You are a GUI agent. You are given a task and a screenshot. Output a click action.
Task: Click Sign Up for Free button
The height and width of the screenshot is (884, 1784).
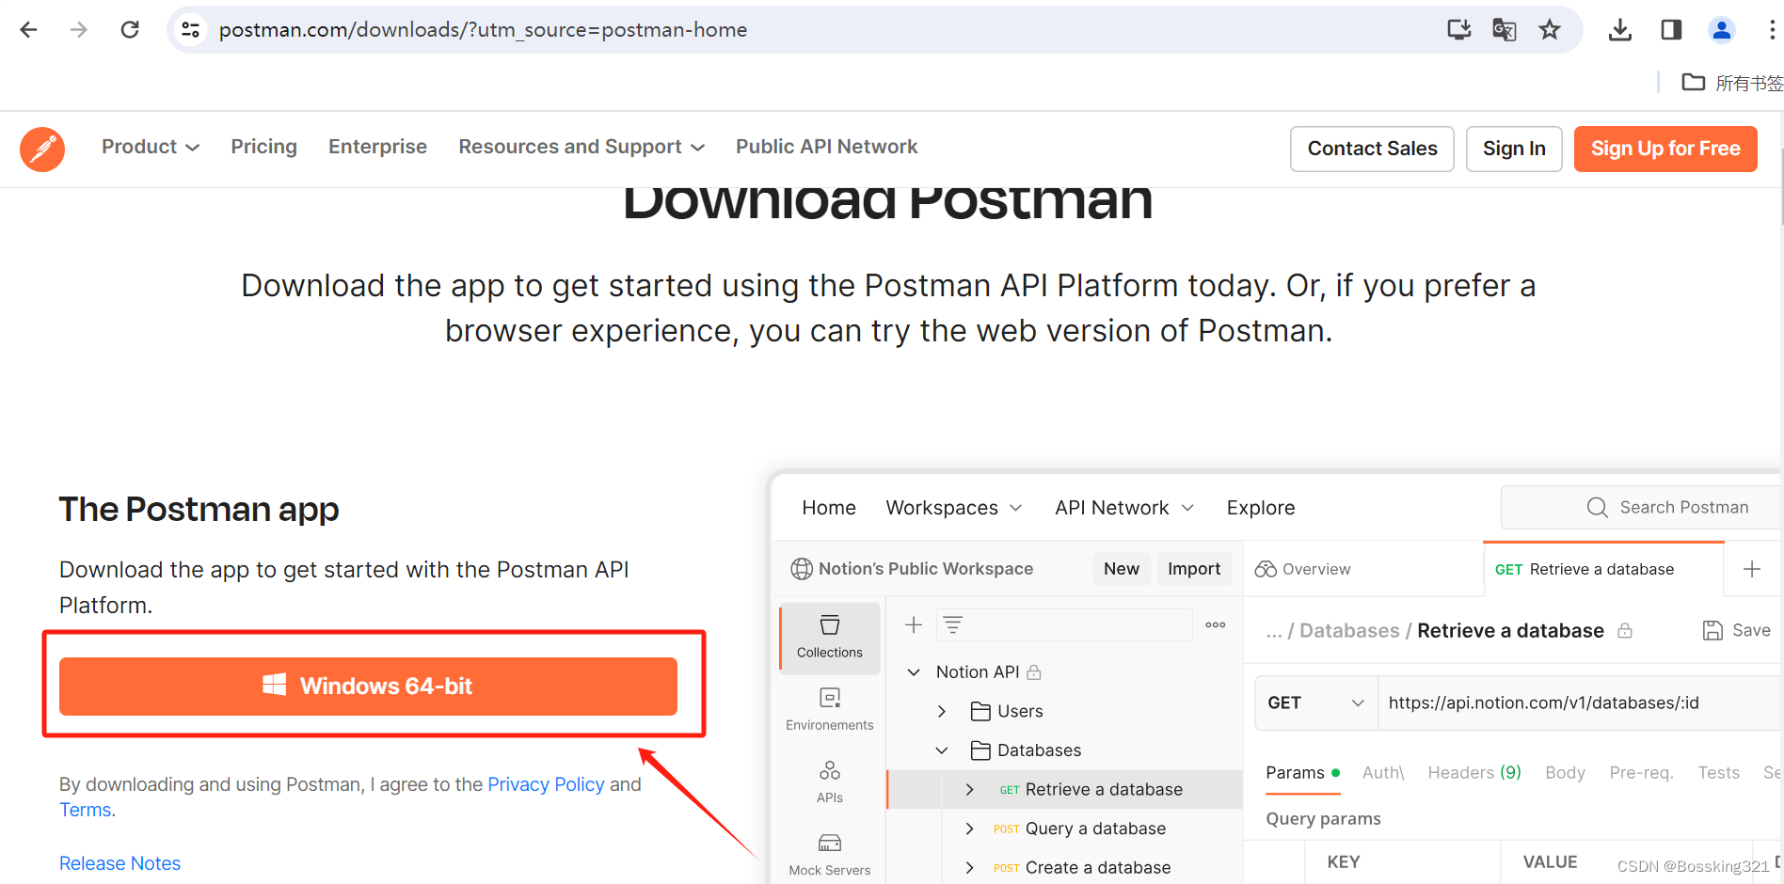coord(1665,149)
